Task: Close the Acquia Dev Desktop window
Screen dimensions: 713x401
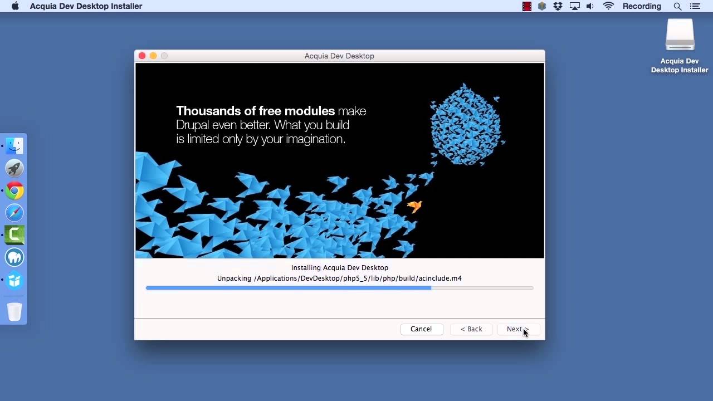Action: [142, 56]
